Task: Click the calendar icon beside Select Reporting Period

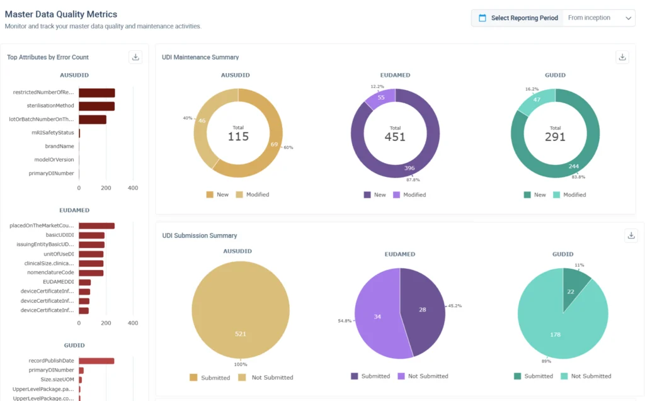Action: point(482,18)
